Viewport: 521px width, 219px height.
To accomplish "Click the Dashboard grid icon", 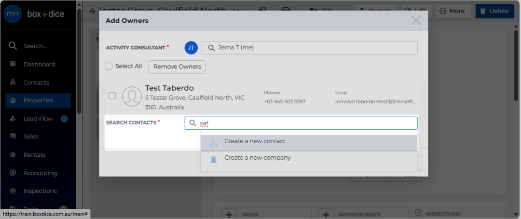I will pyautogui.click(x=13, y=64).
